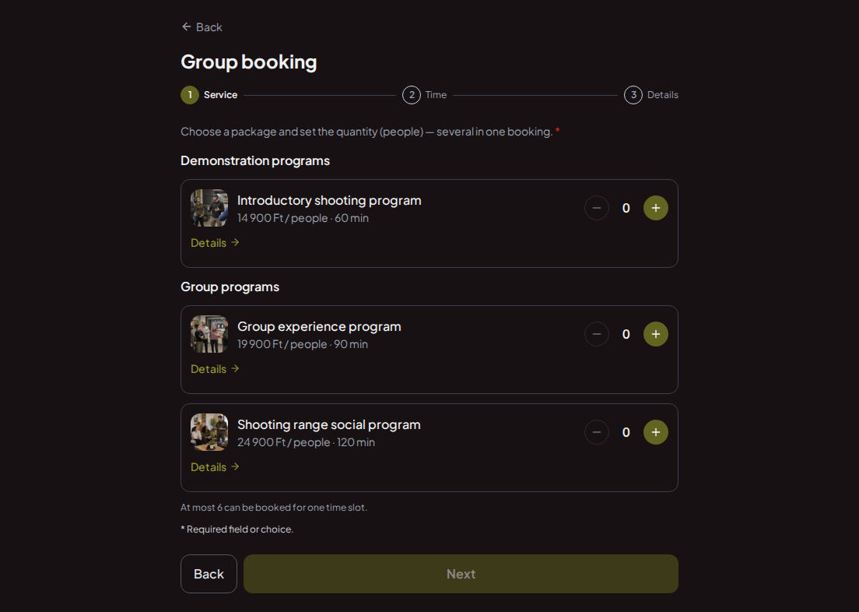Click plus for Shooting range social program
Screen dimensions: 859x612
point(655,432)
